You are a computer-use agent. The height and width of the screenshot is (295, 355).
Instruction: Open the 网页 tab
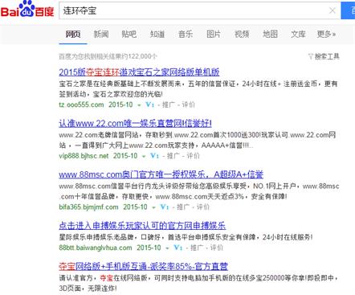pos(73,34)
